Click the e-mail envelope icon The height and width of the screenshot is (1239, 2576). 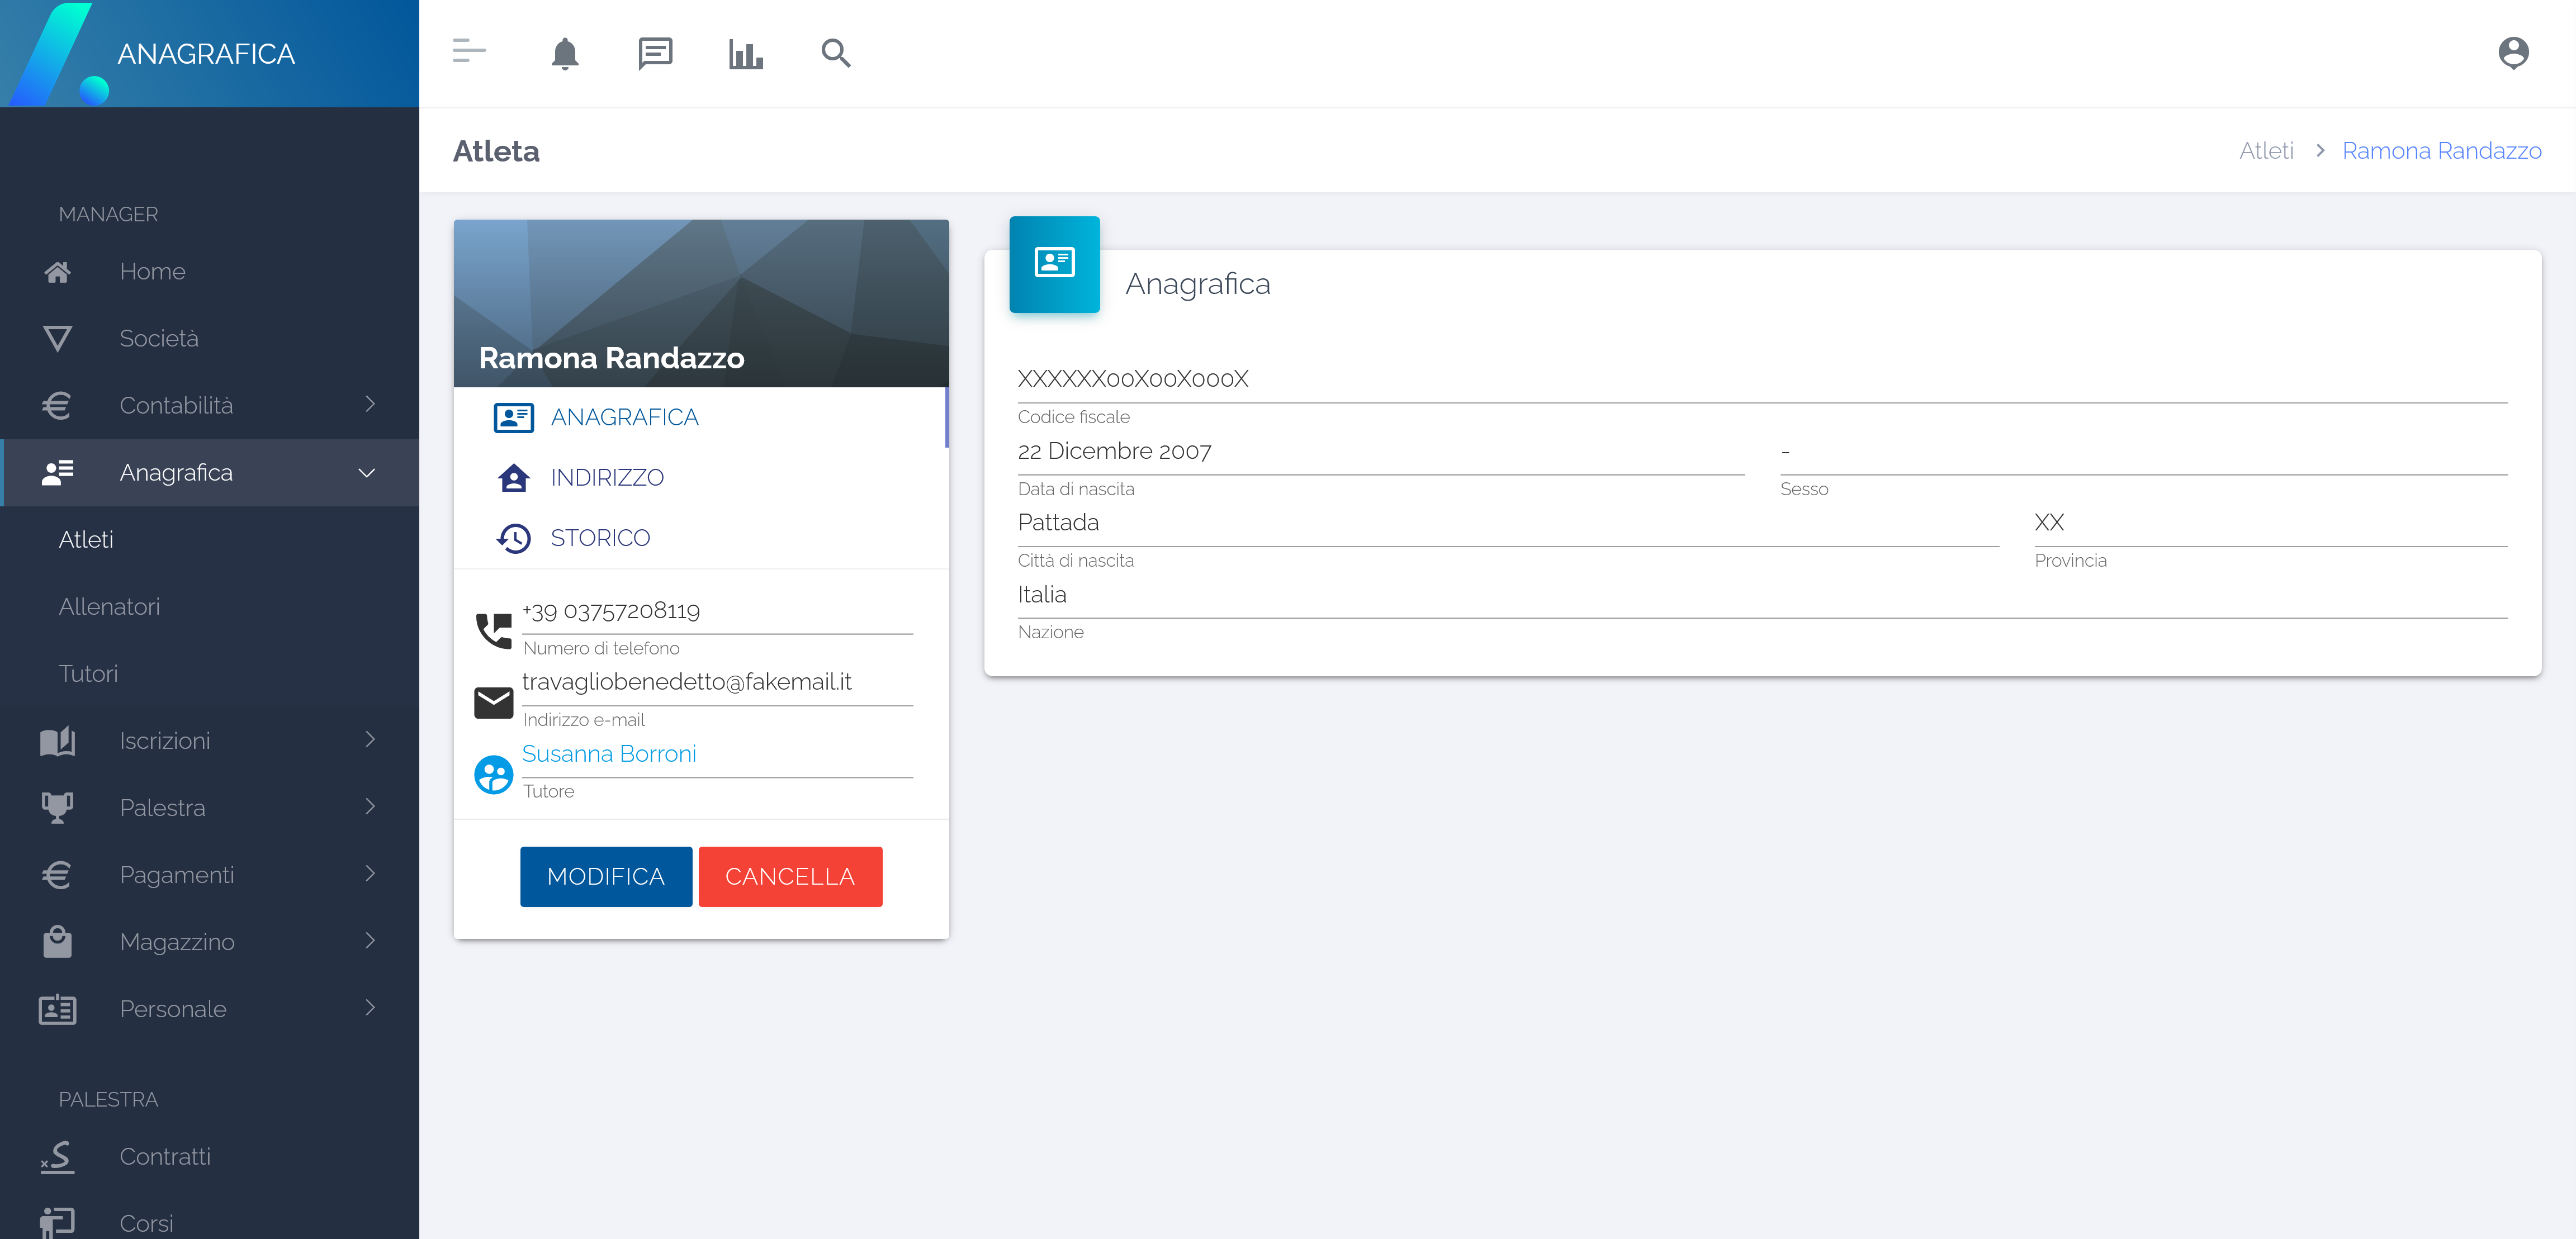[x=494, y=703]
